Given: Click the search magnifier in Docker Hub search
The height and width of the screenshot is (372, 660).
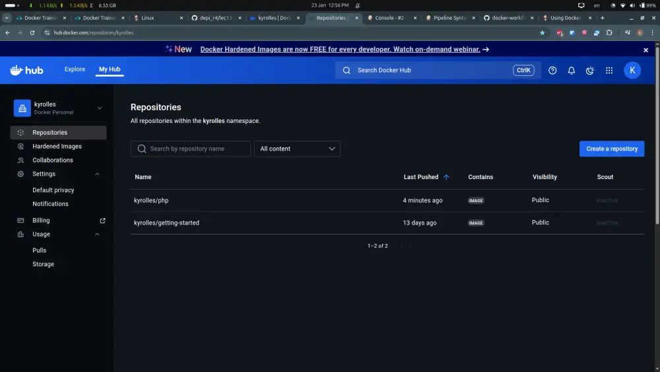Looking at the screenshot, I should click(346, 70).
